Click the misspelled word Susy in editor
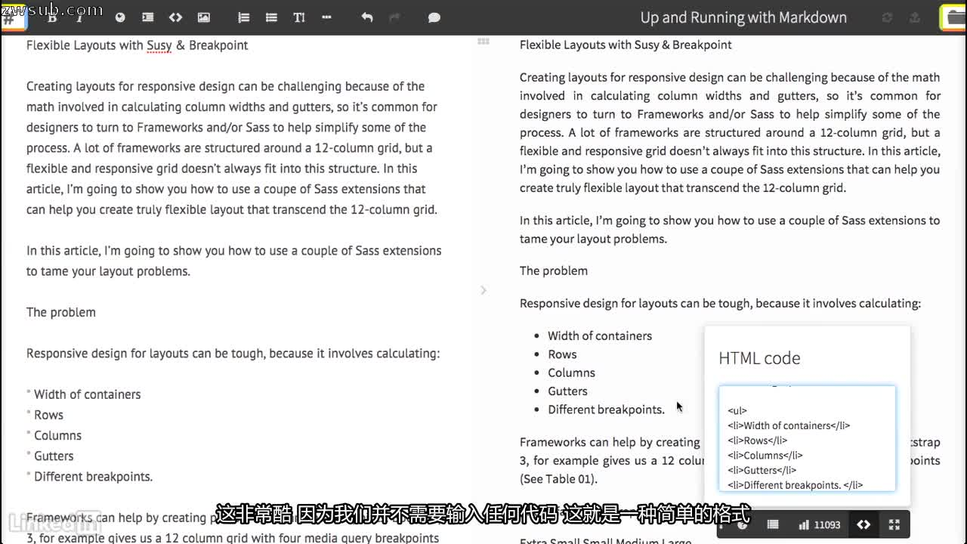967x544 pixels. tap(159, 45)
